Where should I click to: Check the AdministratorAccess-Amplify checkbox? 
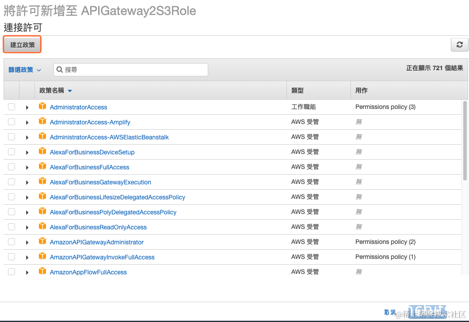pyautogui.click(x=11, y=122)
